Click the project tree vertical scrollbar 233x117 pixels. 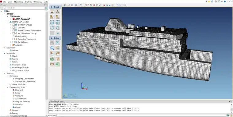[47, 56]
